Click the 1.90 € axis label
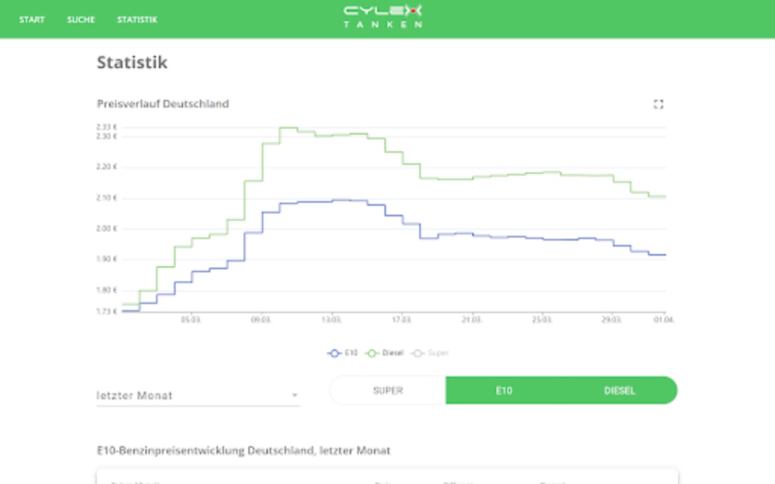Screen dimensions: 775x484 point(107,259)
